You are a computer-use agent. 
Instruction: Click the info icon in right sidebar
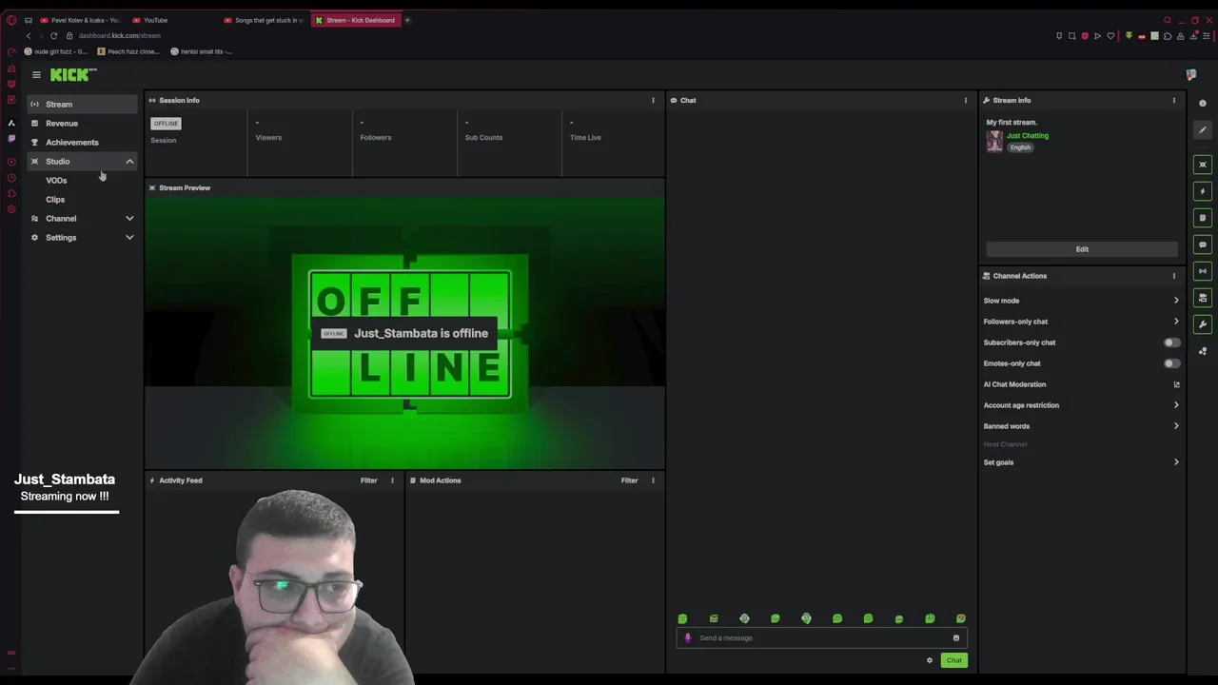coord(1203,104)
